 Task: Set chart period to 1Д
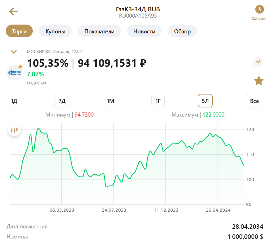pyautogui.click(x=14, y=101)
